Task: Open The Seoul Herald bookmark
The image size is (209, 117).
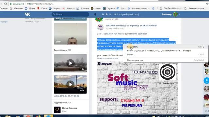Action: coord(171,8)
